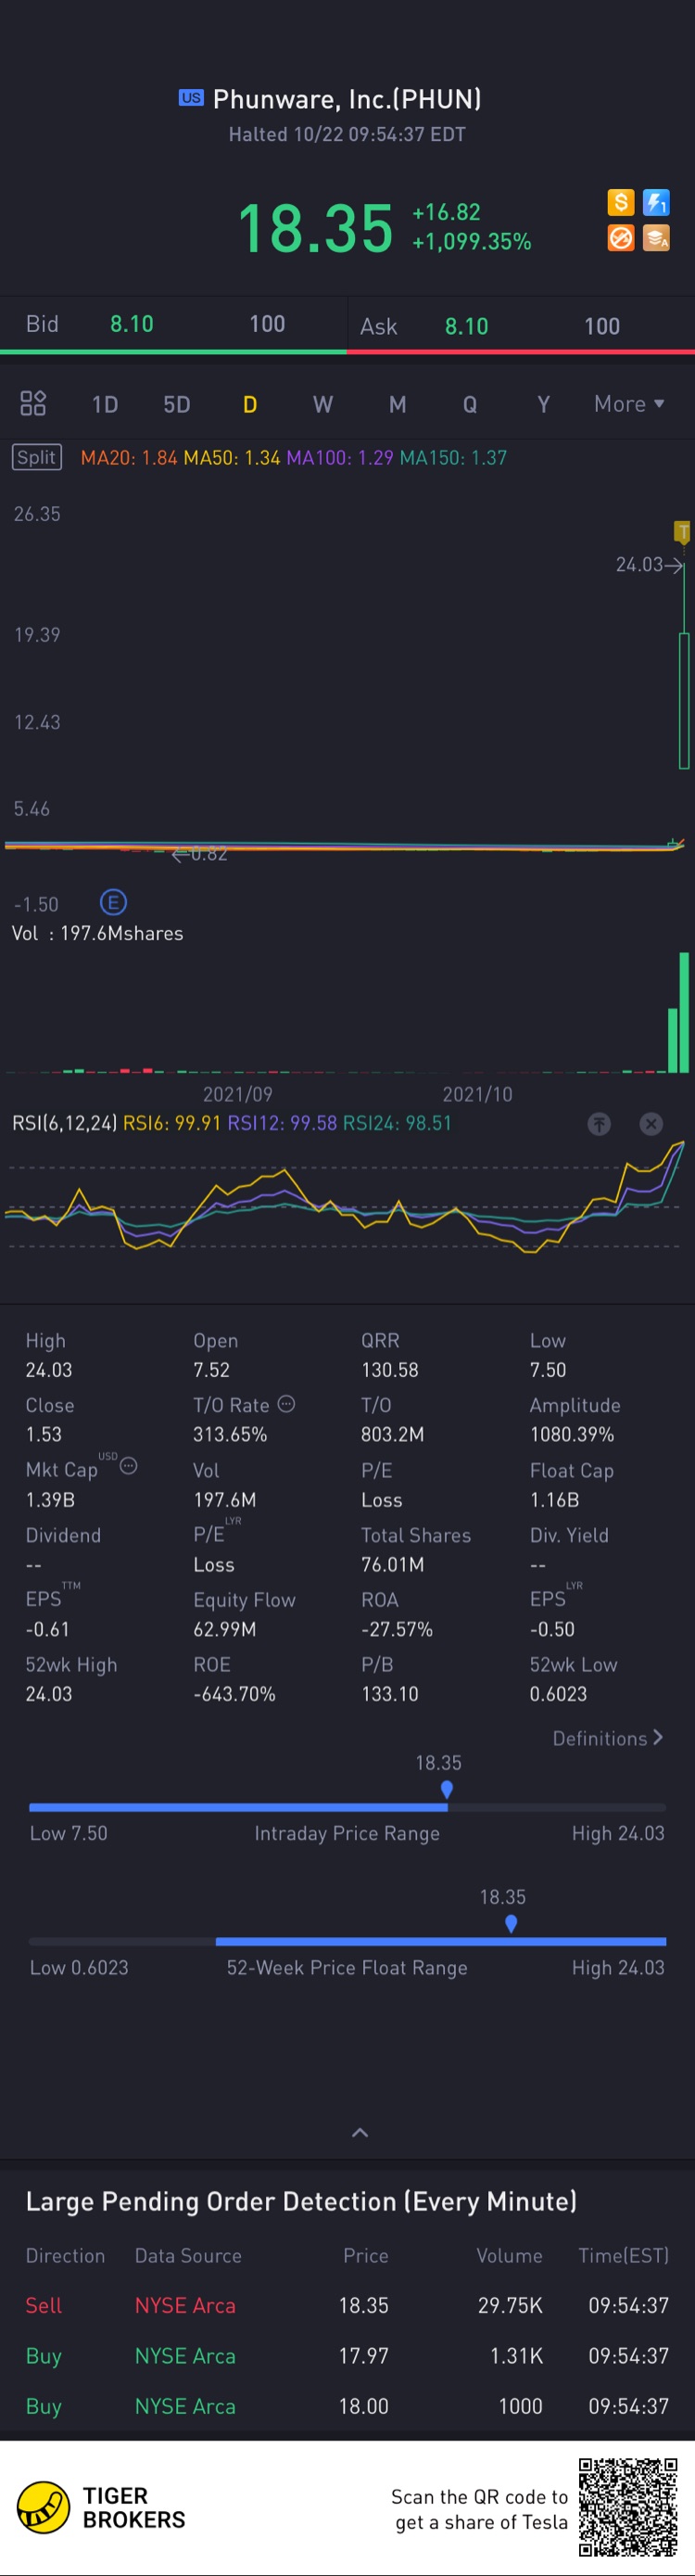Viewport: 695px width, 2576px height.
Task: Tap the earnings E marker on chart
Action: pyautogui.click(x=113, y=902)
